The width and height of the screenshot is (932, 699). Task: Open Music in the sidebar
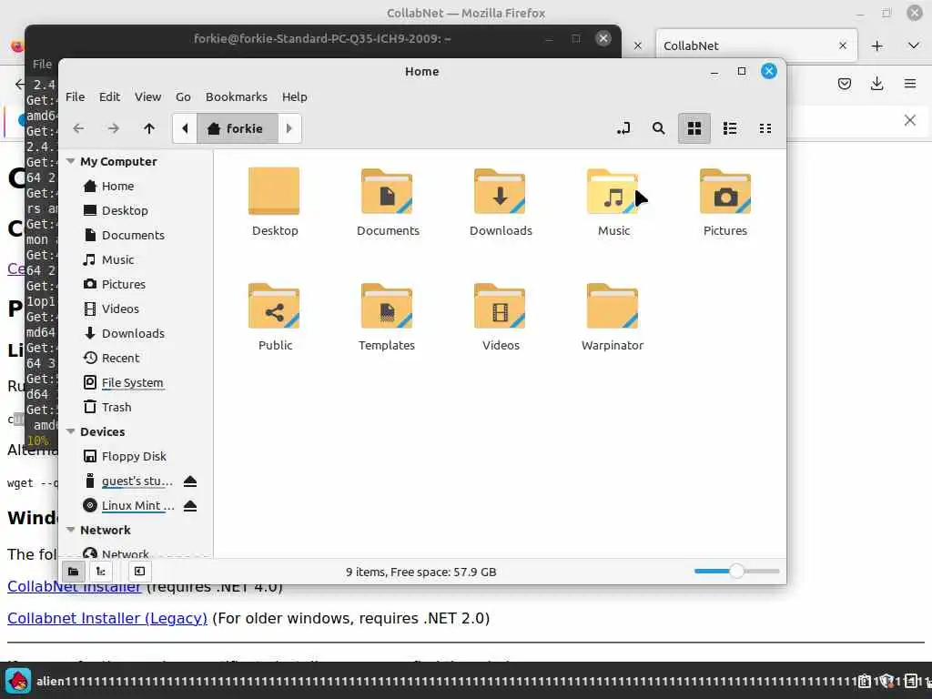(x=117, y=259)
